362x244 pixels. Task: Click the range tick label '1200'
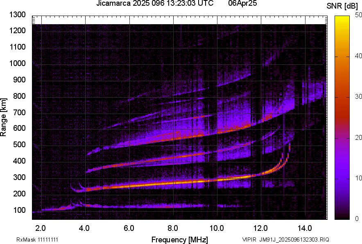tap(17, 30)
